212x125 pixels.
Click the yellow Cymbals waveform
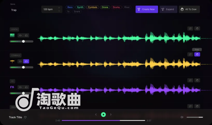point(119,64)
